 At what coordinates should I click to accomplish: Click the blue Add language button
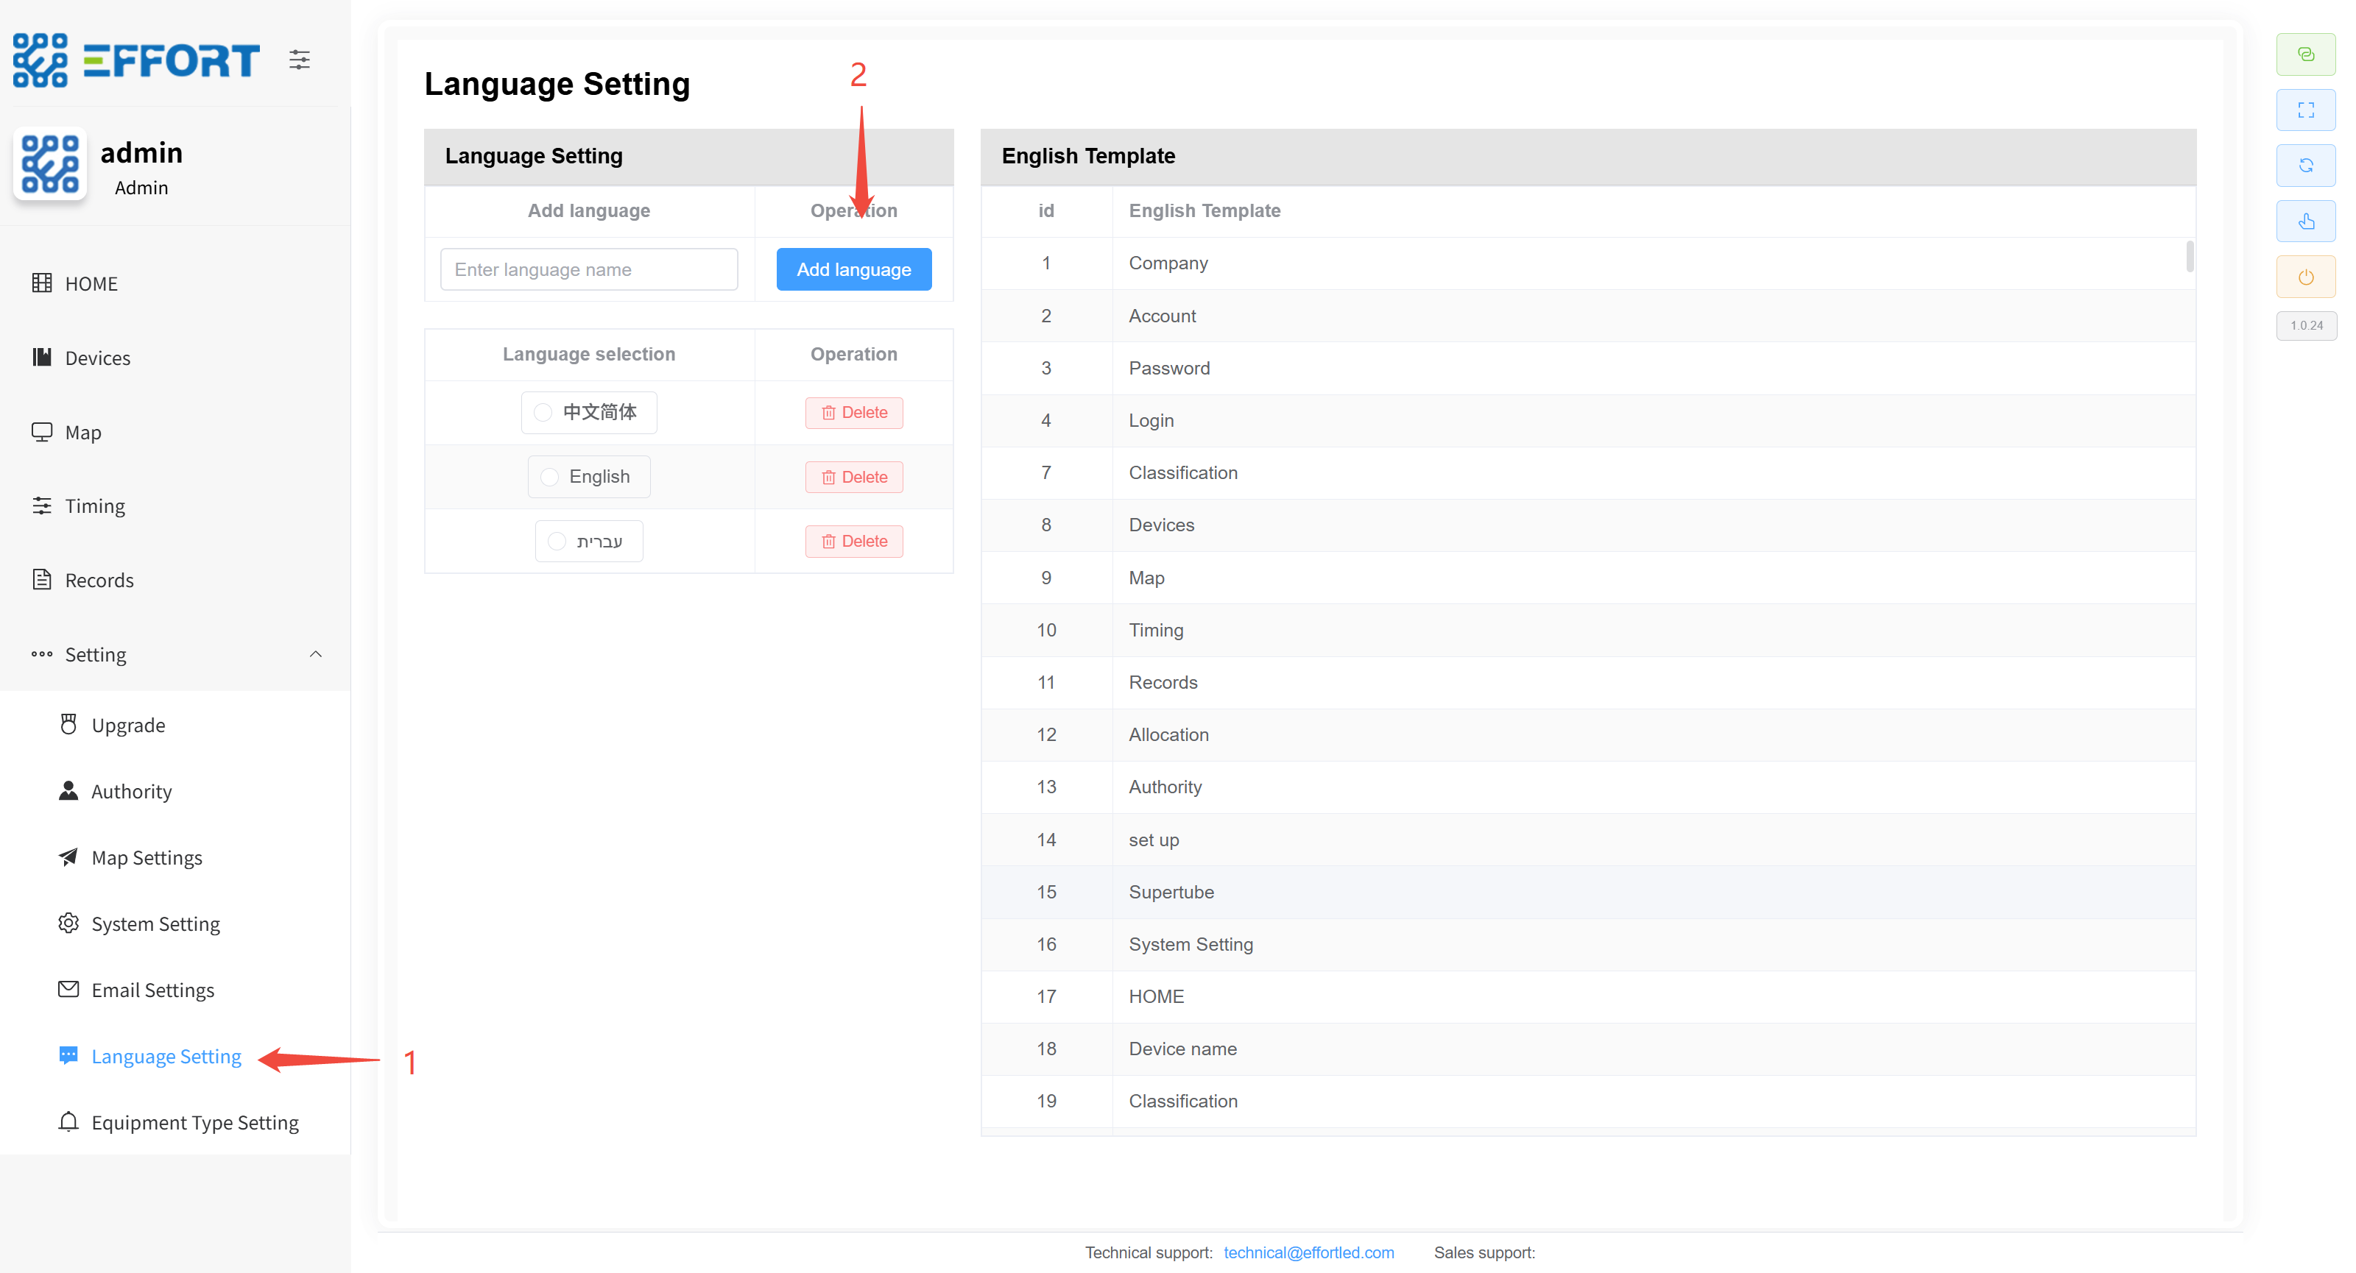(853, 269)
